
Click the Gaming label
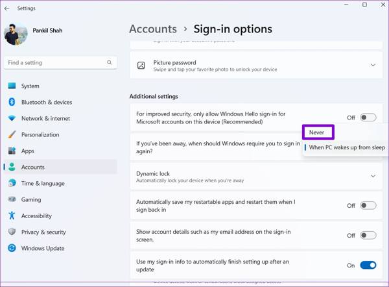click(x=31, y=199)
